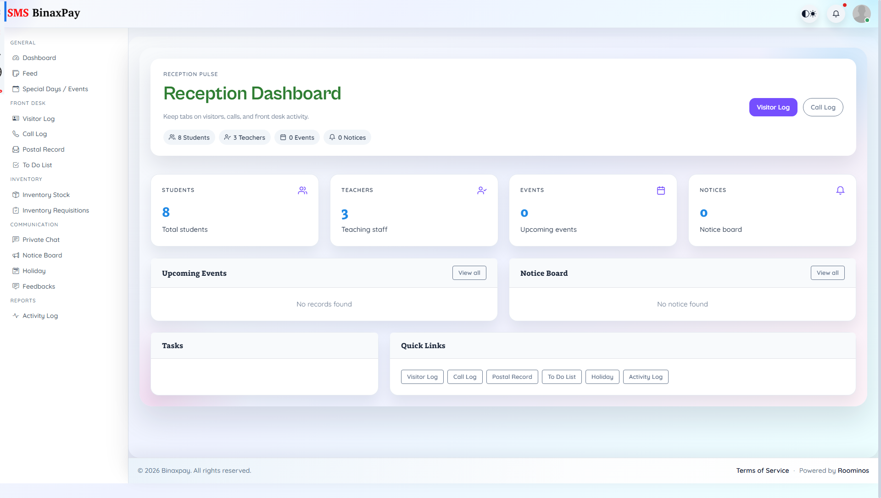The height and width of the screenshot is (498, 881).
Task: Open Terms of Service
Action: pyautogui.click(x=763, y=471)
